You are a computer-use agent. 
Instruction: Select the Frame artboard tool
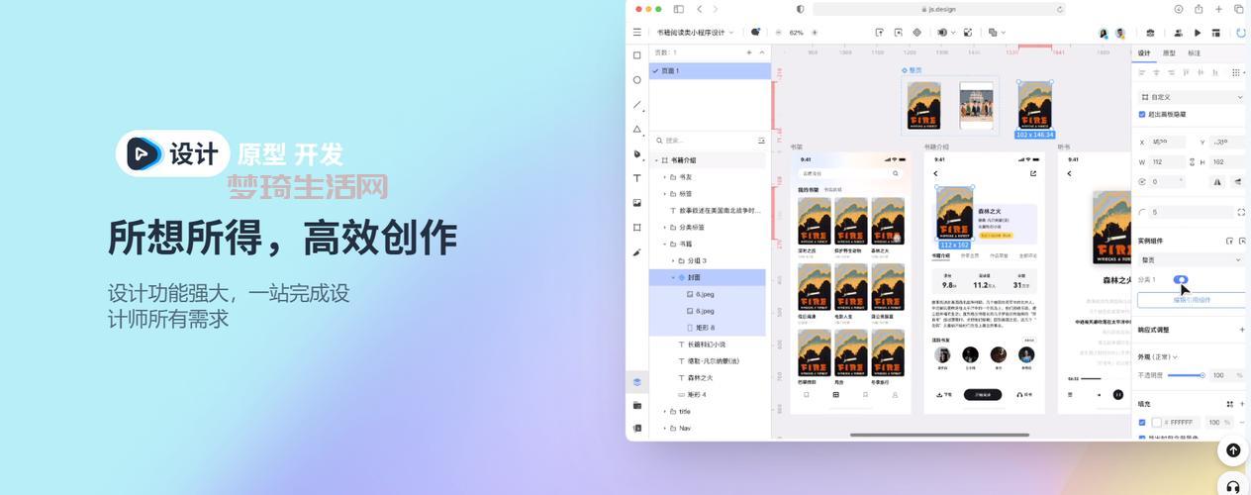click(x=637, y=228)
